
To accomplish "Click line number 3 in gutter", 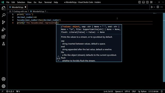I will [13, 20].
